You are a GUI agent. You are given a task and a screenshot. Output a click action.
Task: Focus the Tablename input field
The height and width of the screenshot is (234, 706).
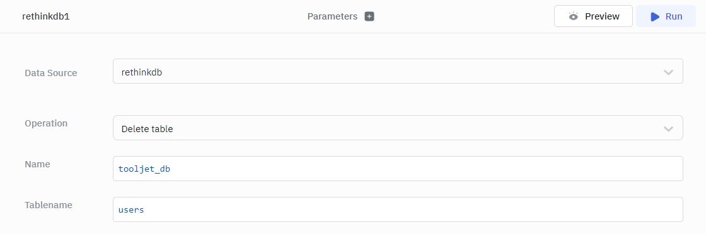tap(398, 209)
